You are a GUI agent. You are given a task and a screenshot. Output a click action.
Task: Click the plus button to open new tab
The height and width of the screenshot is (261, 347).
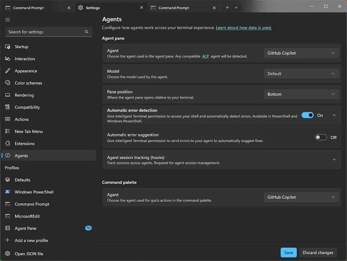(227, 7)
